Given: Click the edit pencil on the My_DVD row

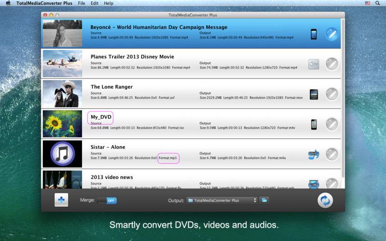Looking at the screenshot, I should pyautogui.click(x=332, y=124).
